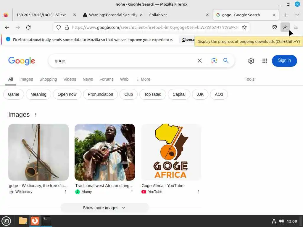Select the News search filter
Image resolution: width=303 pixels, height=227 pixels.
pos(88,79)
